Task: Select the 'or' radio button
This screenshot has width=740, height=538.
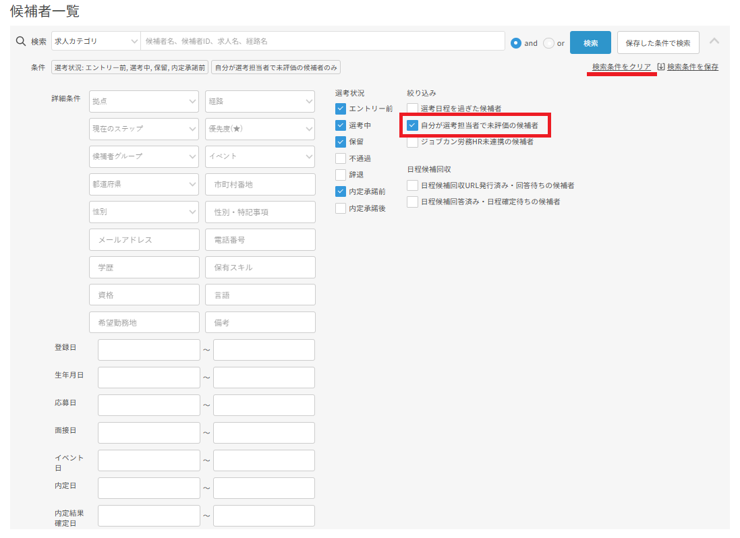Action: (548, 42)
